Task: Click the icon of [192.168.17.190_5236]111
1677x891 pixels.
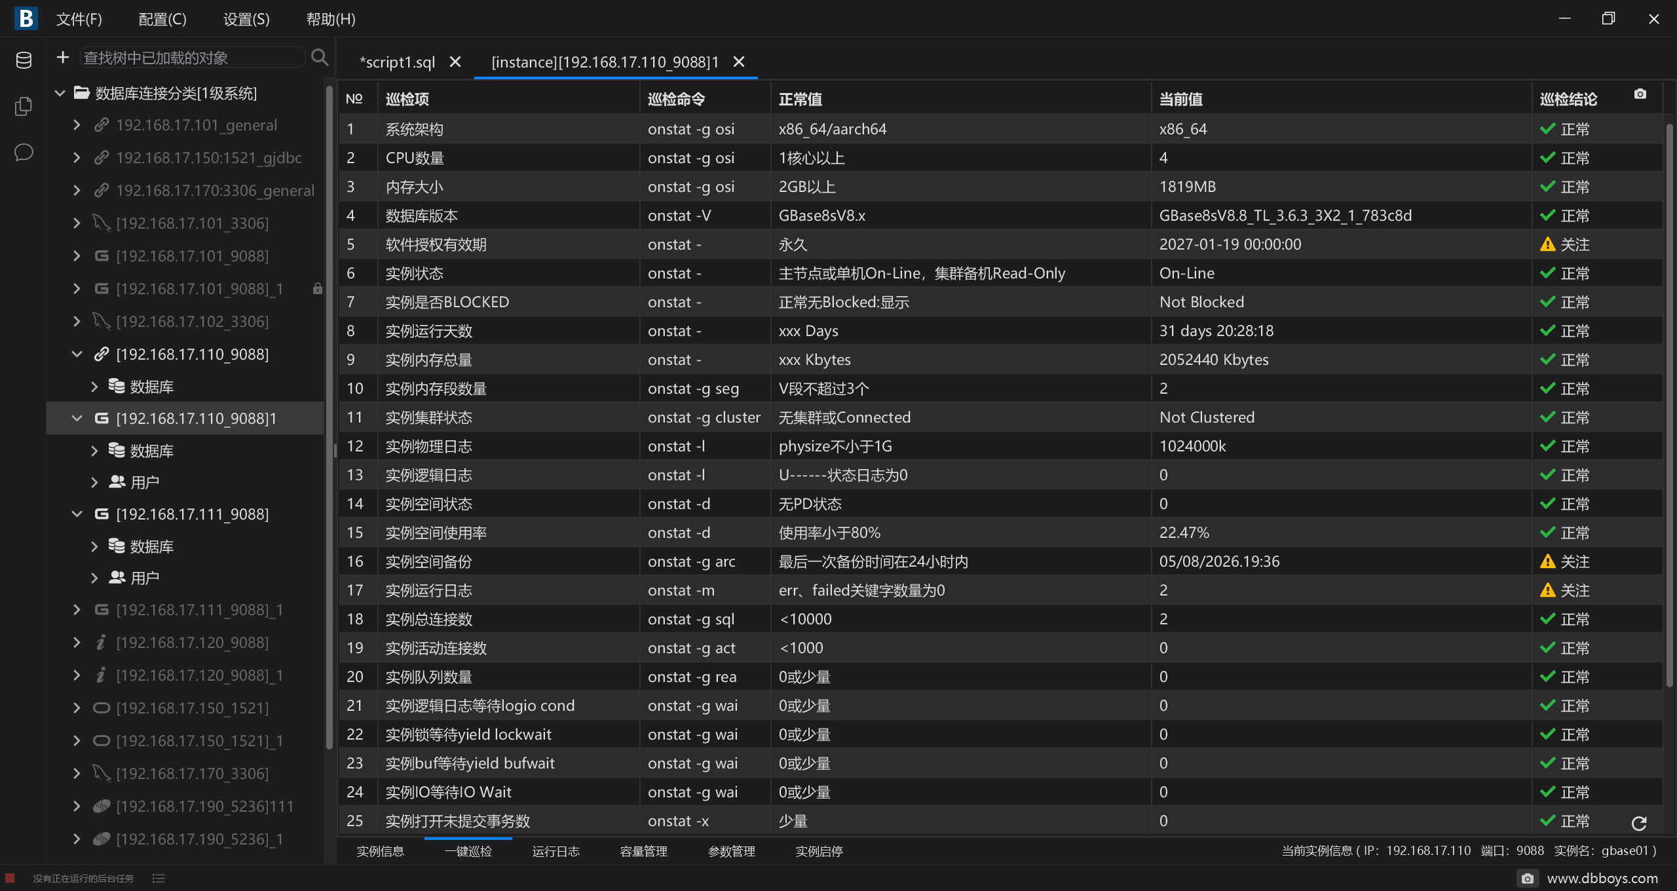Action: tap(102, 806)
